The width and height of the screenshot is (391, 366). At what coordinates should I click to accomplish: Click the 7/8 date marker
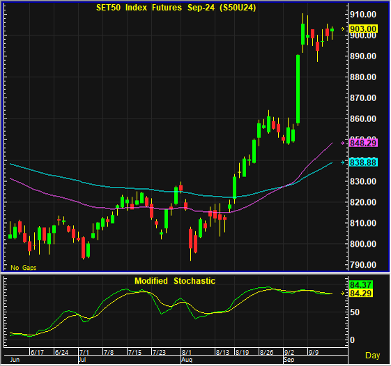pyautogui.click(x=109, y=352)
